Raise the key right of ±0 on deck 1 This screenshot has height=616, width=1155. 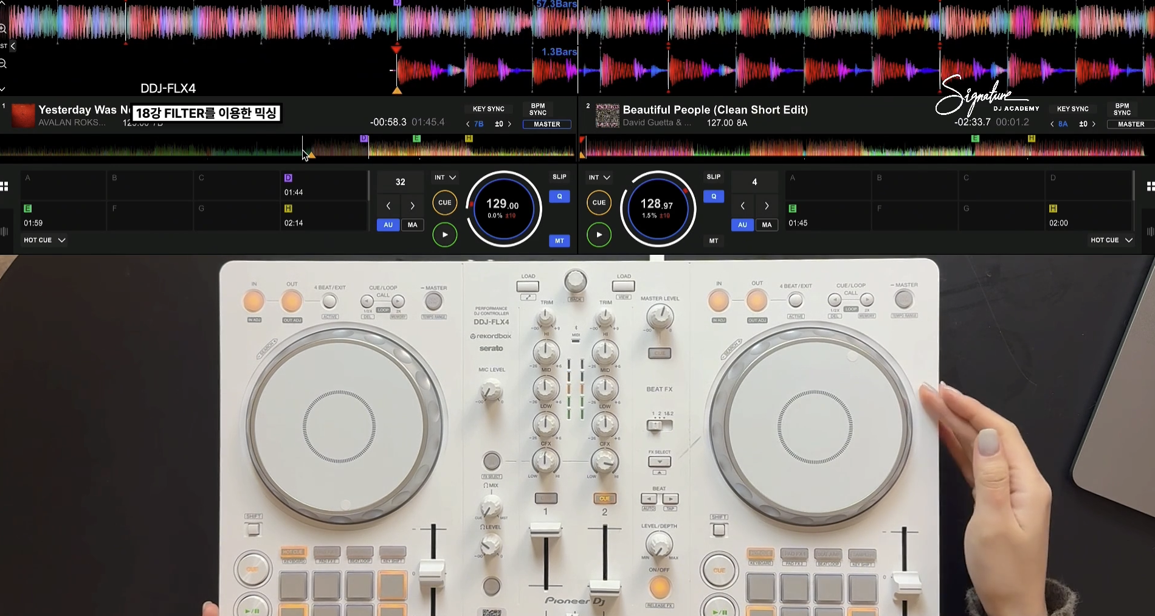(509, 124)
